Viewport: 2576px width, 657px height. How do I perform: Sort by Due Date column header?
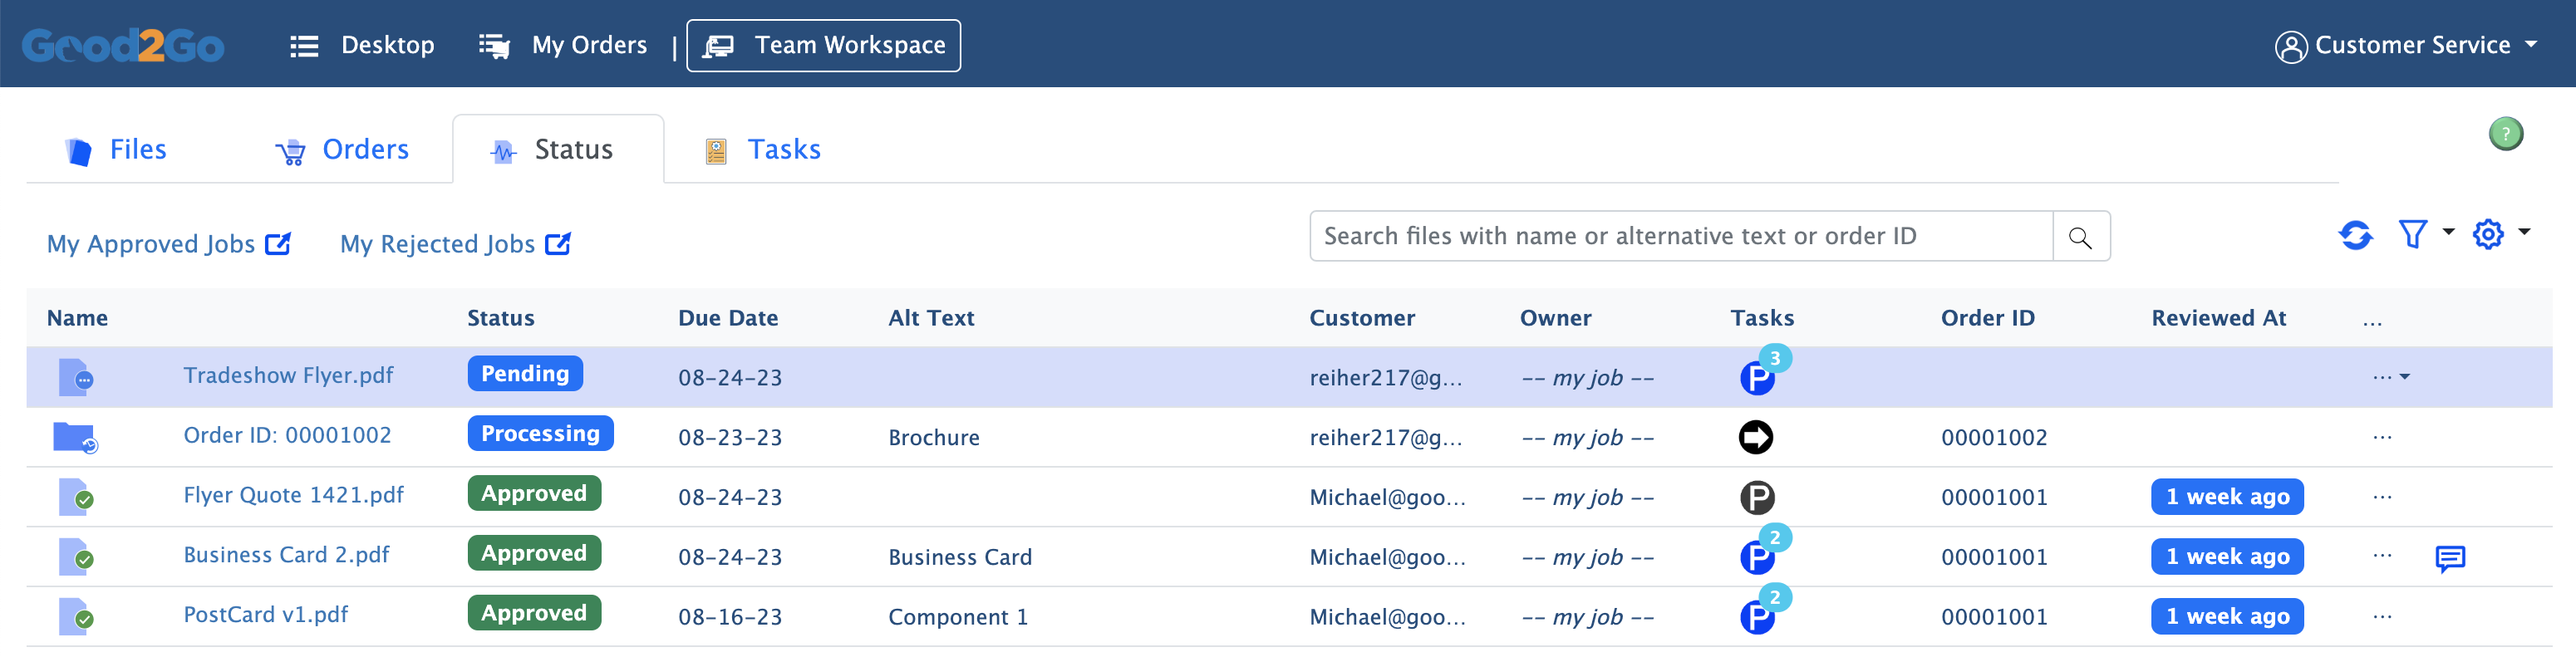(727, 318)
